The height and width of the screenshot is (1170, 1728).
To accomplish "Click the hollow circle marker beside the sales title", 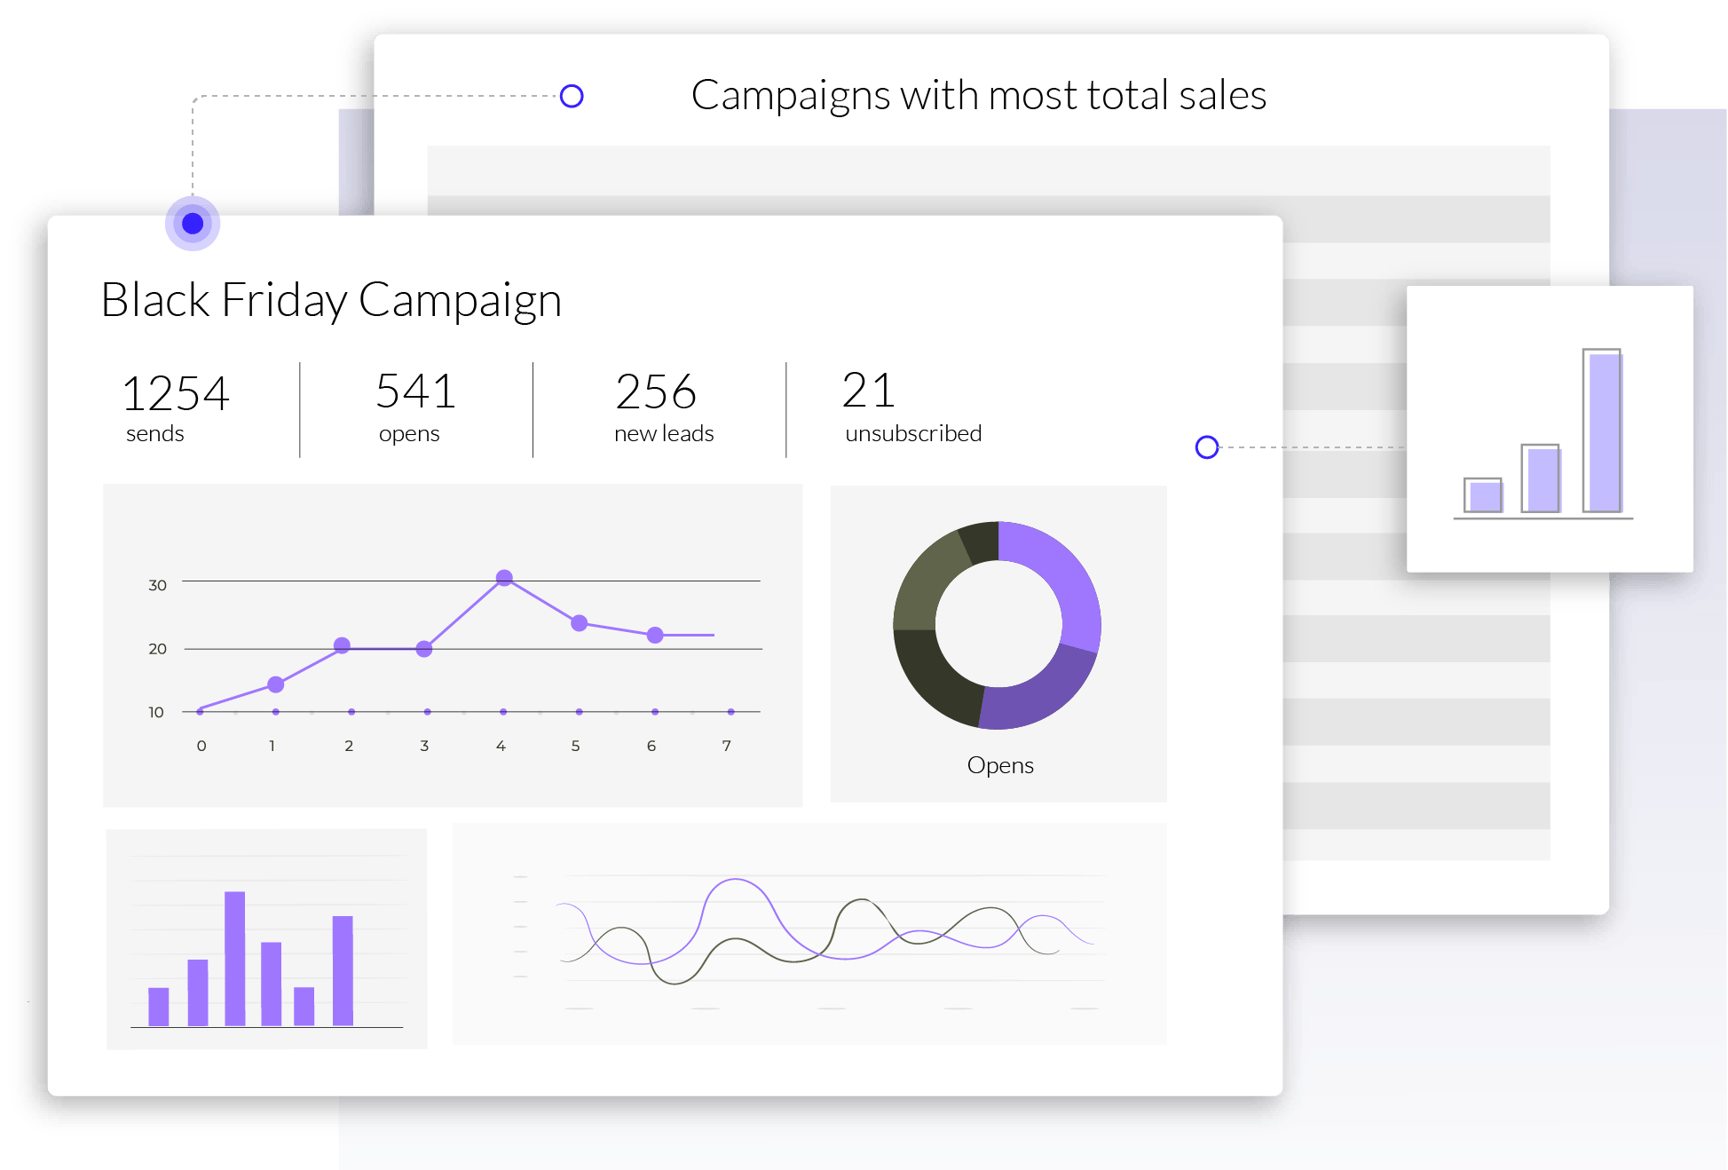I will coord(572,96).
